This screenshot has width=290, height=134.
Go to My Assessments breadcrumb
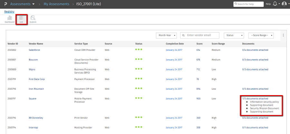coord(56,4)
